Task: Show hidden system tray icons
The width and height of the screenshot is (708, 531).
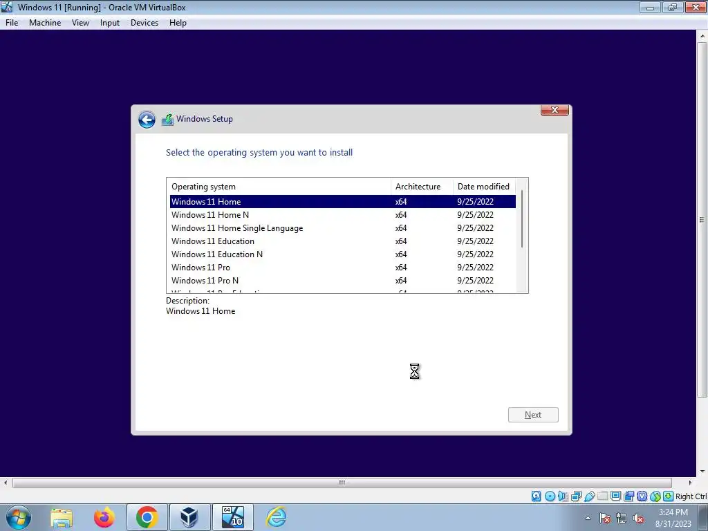Action: (588, 518)
